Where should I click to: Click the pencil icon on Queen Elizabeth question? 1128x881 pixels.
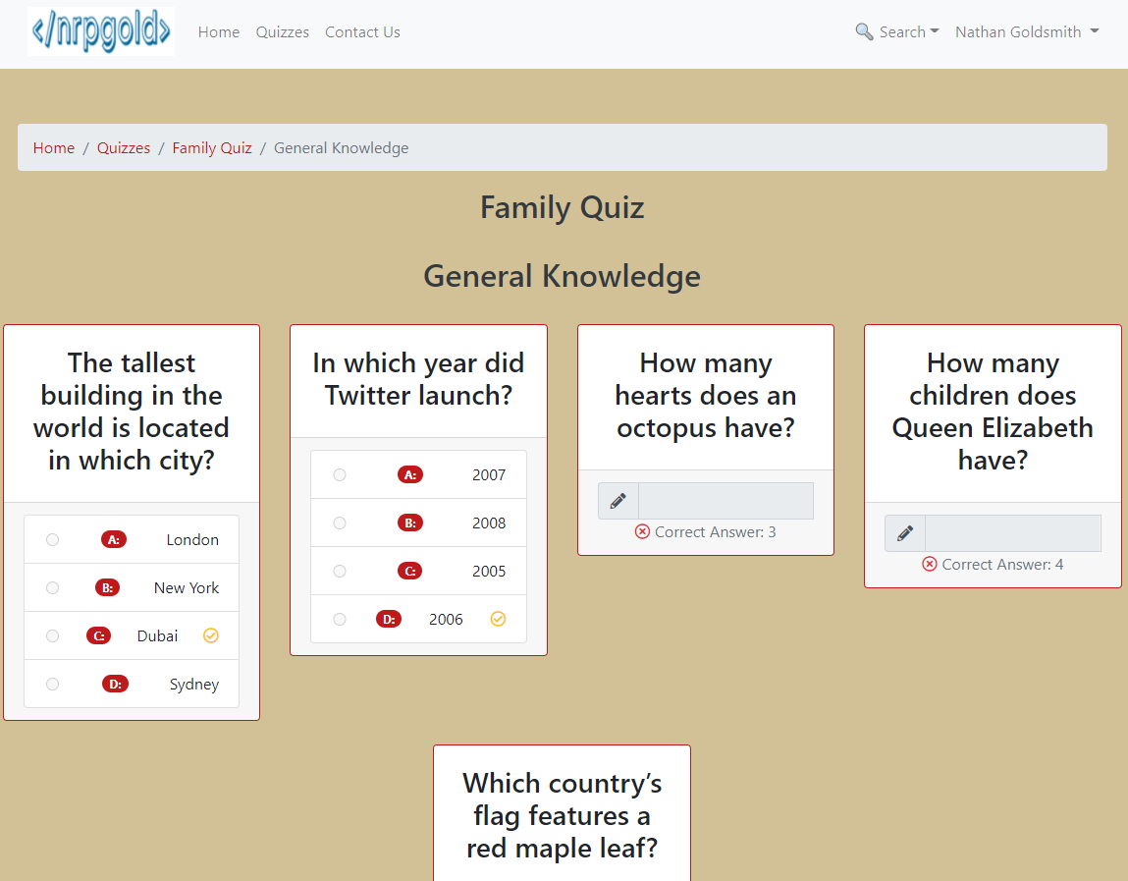click(905, 533)
